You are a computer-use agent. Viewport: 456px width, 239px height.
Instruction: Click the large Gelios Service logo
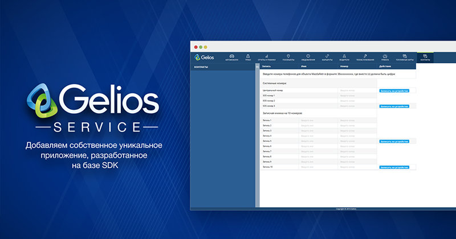(93, 108)
